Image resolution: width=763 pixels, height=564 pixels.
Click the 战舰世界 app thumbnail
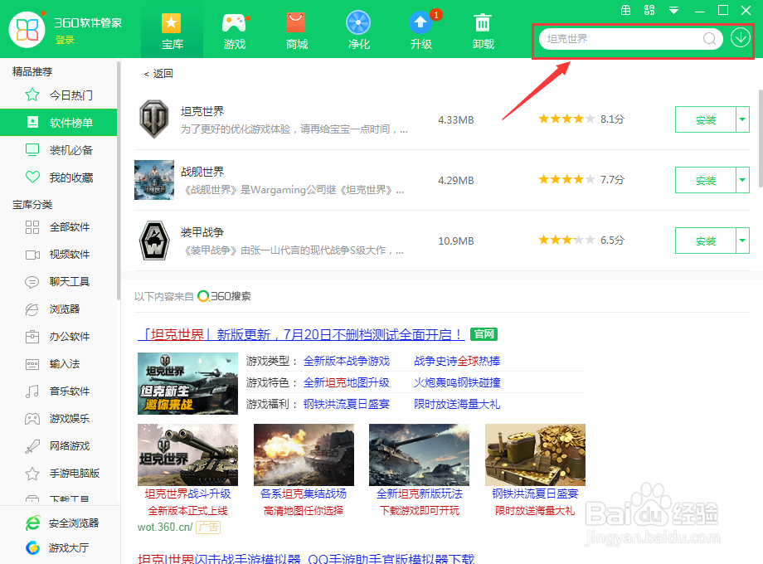point(154,180)
